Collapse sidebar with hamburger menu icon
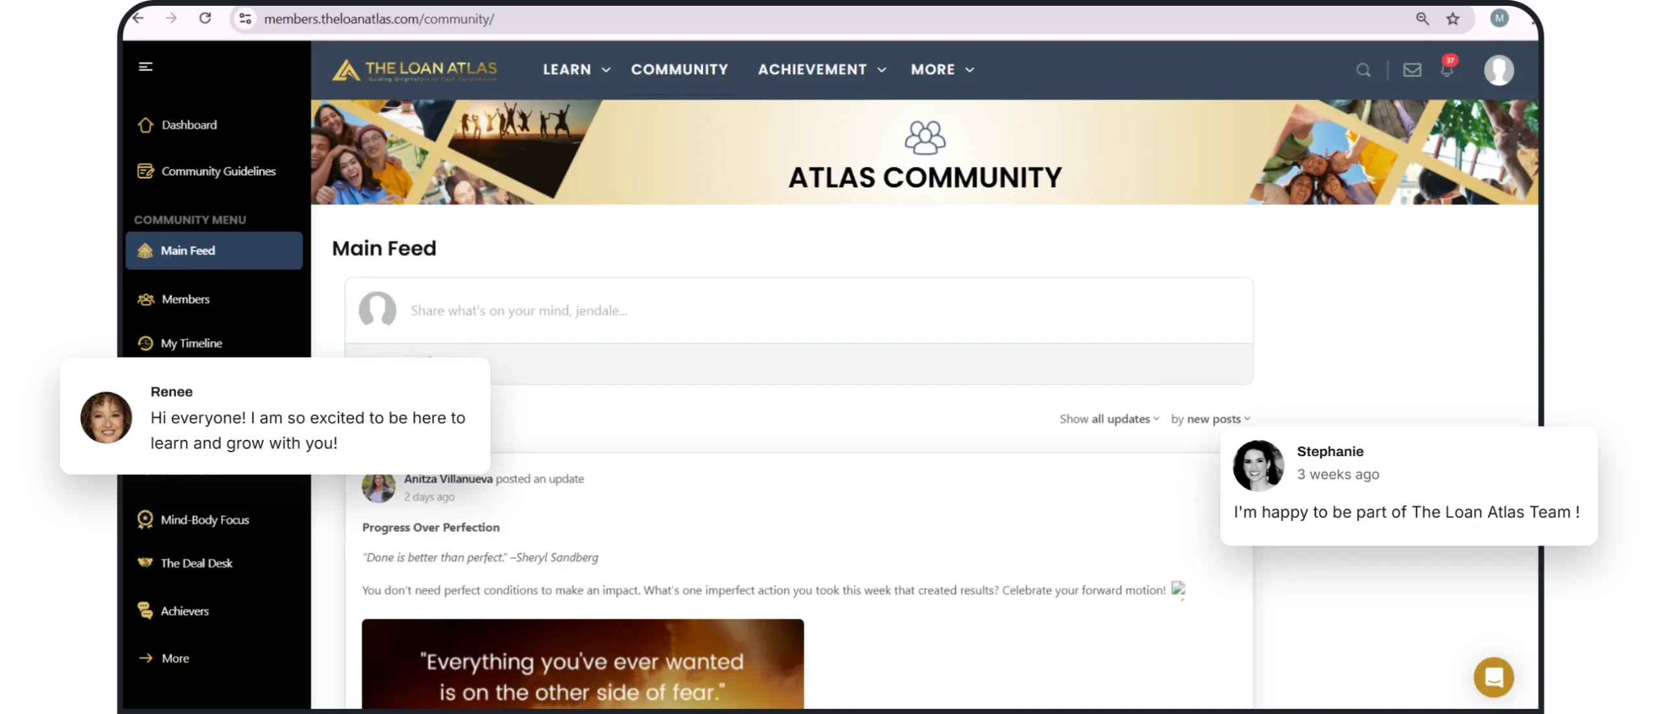Image resolution: width=1659 pixels, height=714 pixels. click(145, 67)
